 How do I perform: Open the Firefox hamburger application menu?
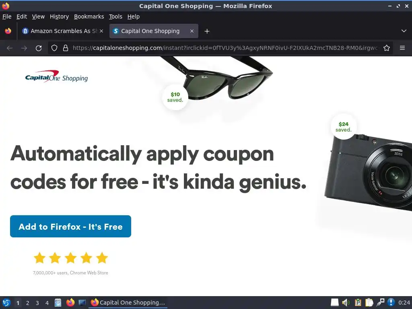point(402,48)
